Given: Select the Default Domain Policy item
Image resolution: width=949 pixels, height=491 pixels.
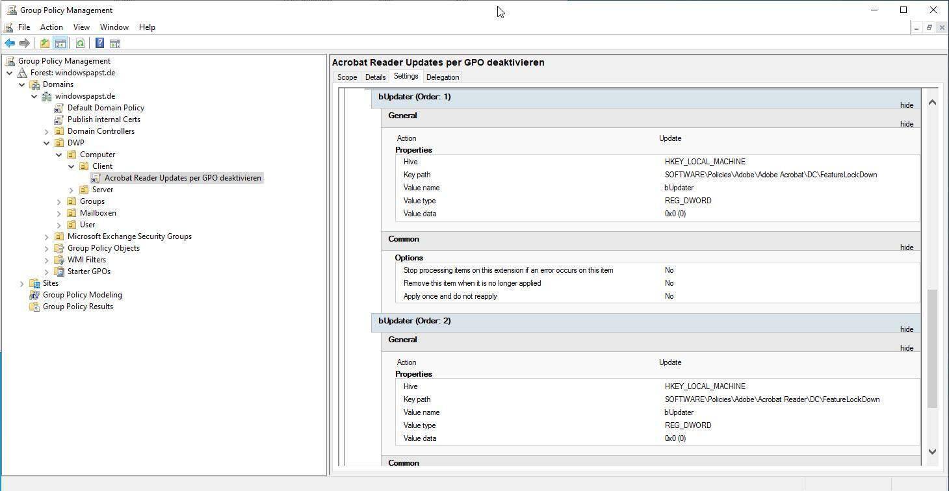Looking at the screenshot, I should [x=105, y=108].
